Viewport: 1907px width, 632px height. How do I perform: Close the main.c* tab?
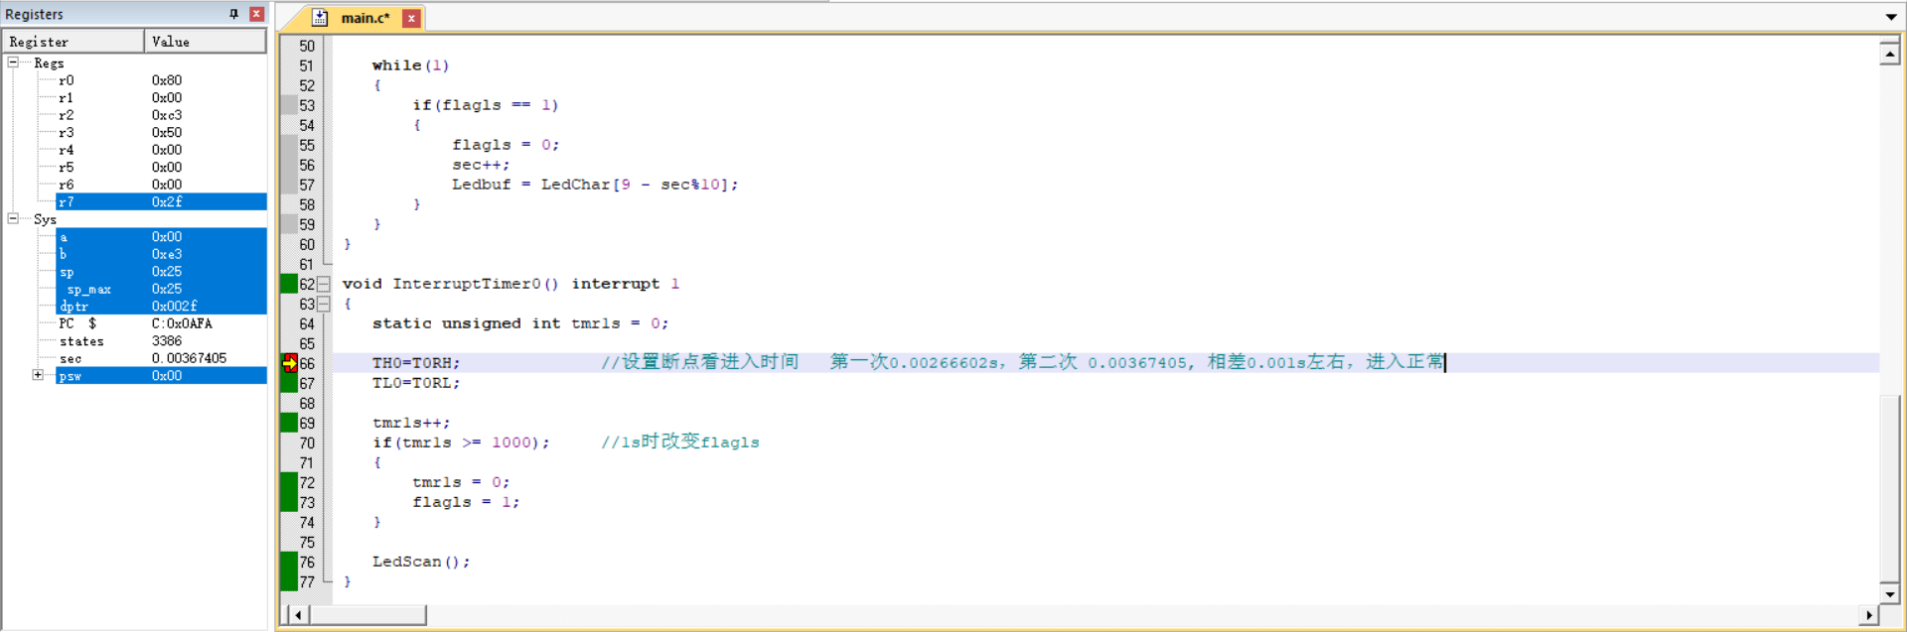[x=411, y=18]
